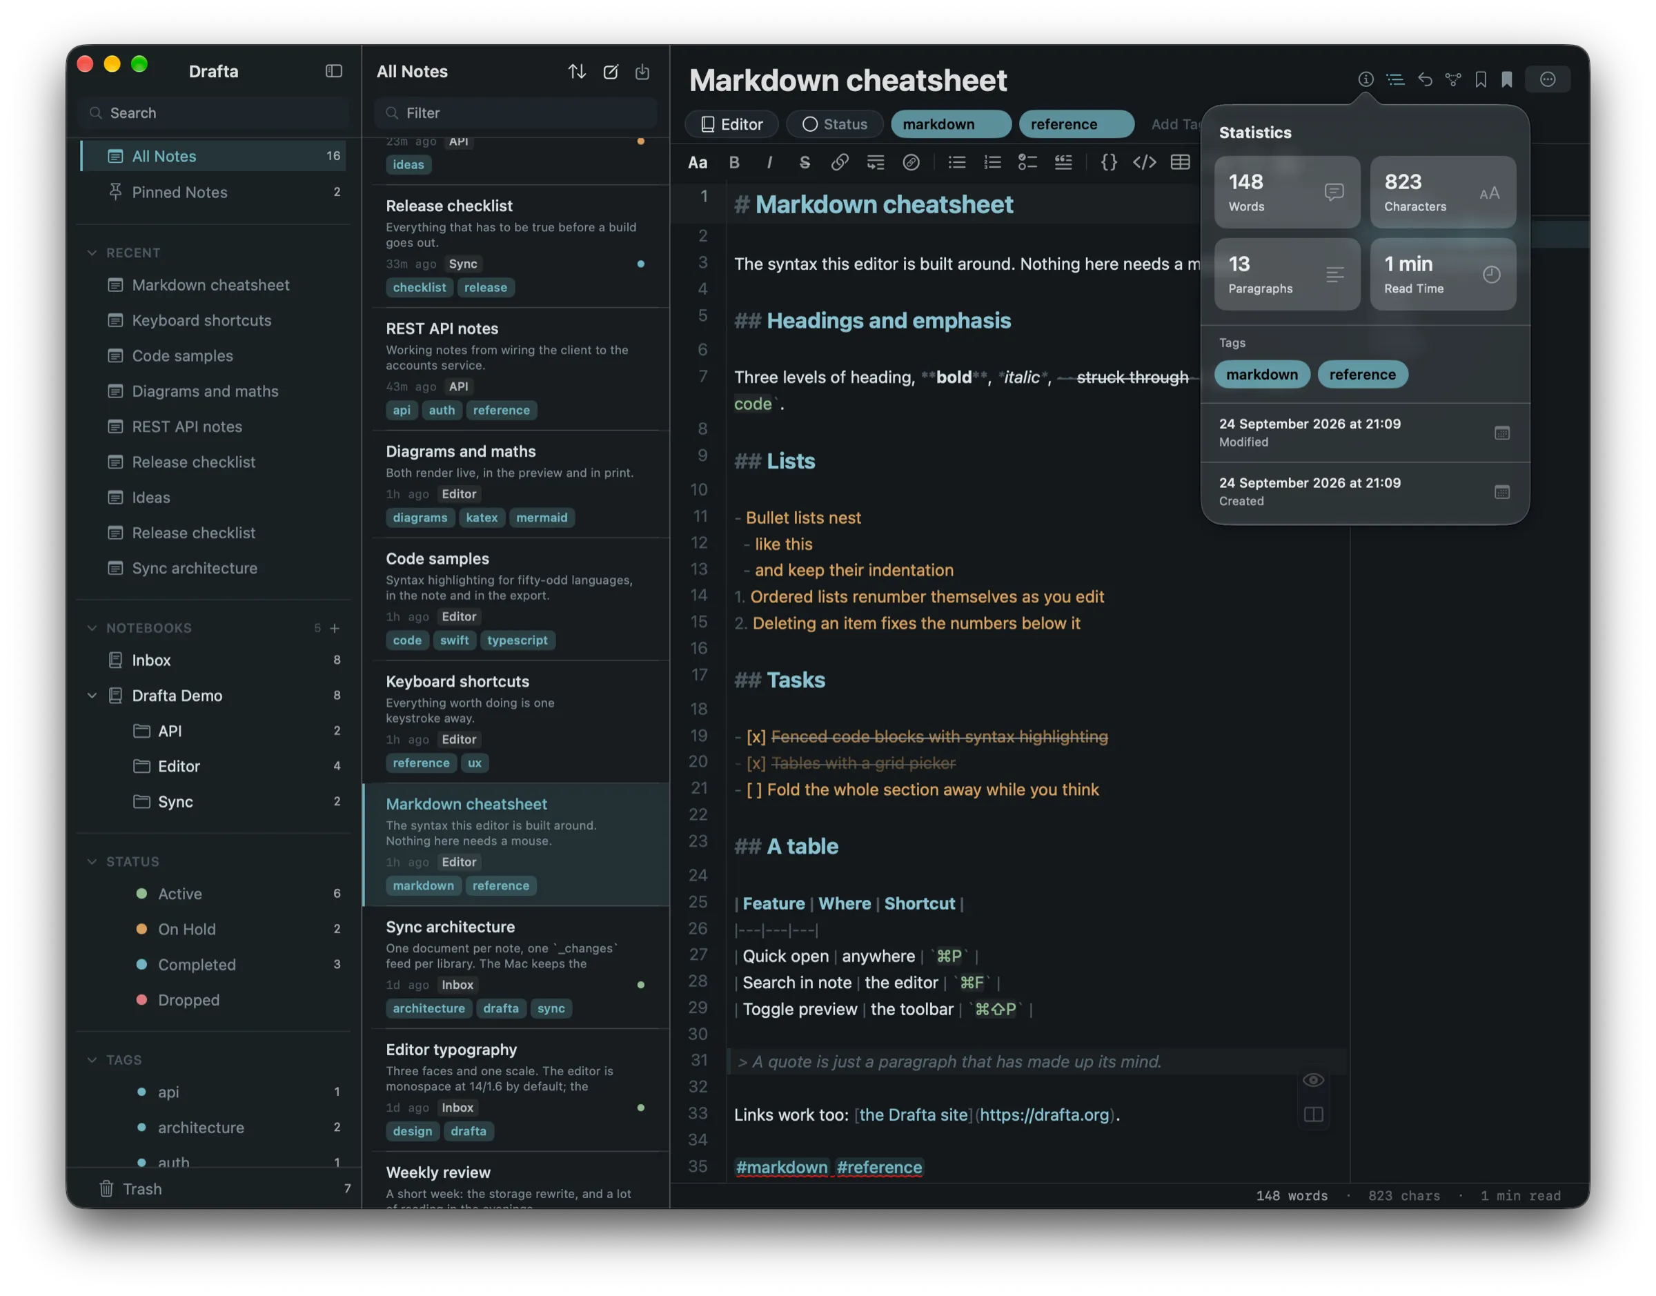Open the outline list icon in the note header

(1396, 79)
